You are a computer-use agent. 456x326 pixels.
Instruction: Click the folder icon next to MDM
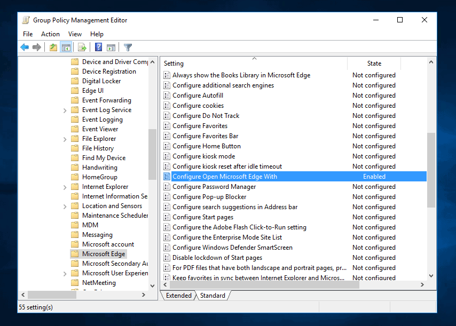coord(75,225)
